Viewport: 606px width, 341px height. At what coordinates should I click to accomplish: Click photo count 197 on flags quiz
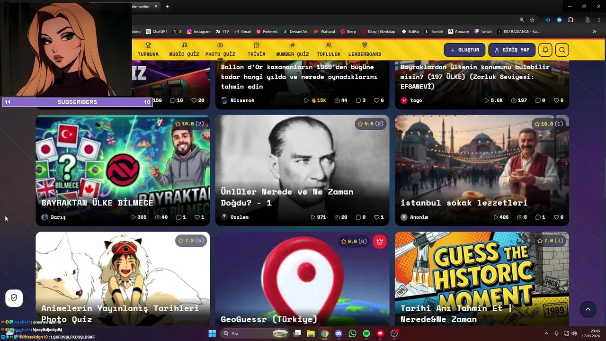519,100
